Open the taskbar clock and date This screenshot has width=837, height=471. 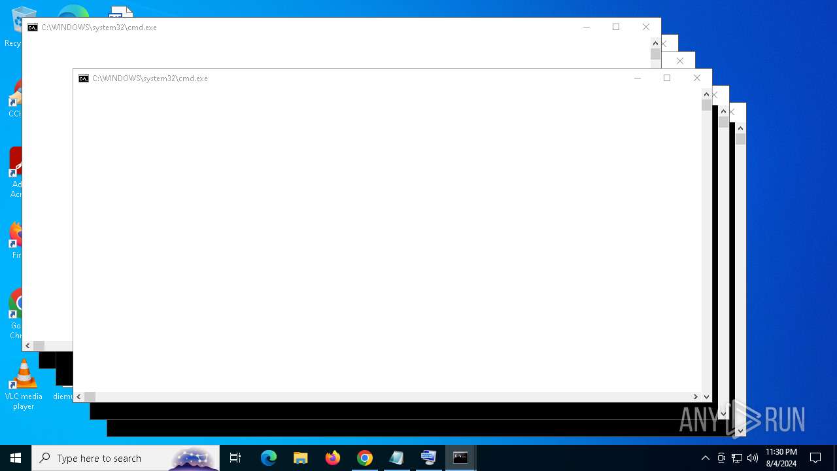781,458
